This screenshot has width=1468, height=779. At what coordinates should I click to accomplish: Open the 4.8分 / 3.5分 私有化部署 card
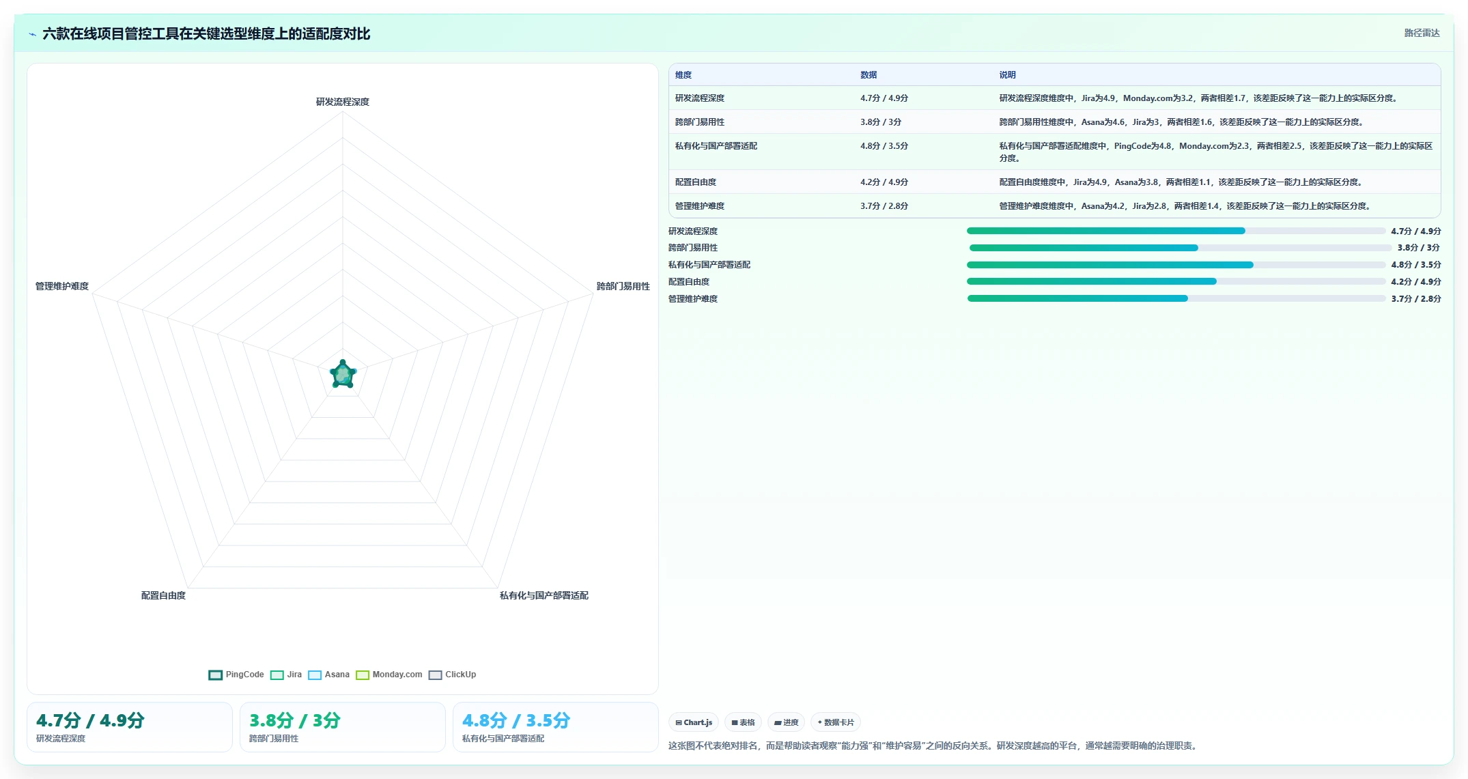[x=555, y=727]
